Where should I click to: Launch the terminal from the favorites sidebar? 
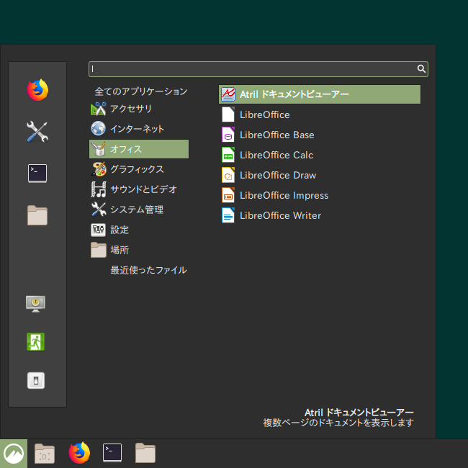coord(37,173)
